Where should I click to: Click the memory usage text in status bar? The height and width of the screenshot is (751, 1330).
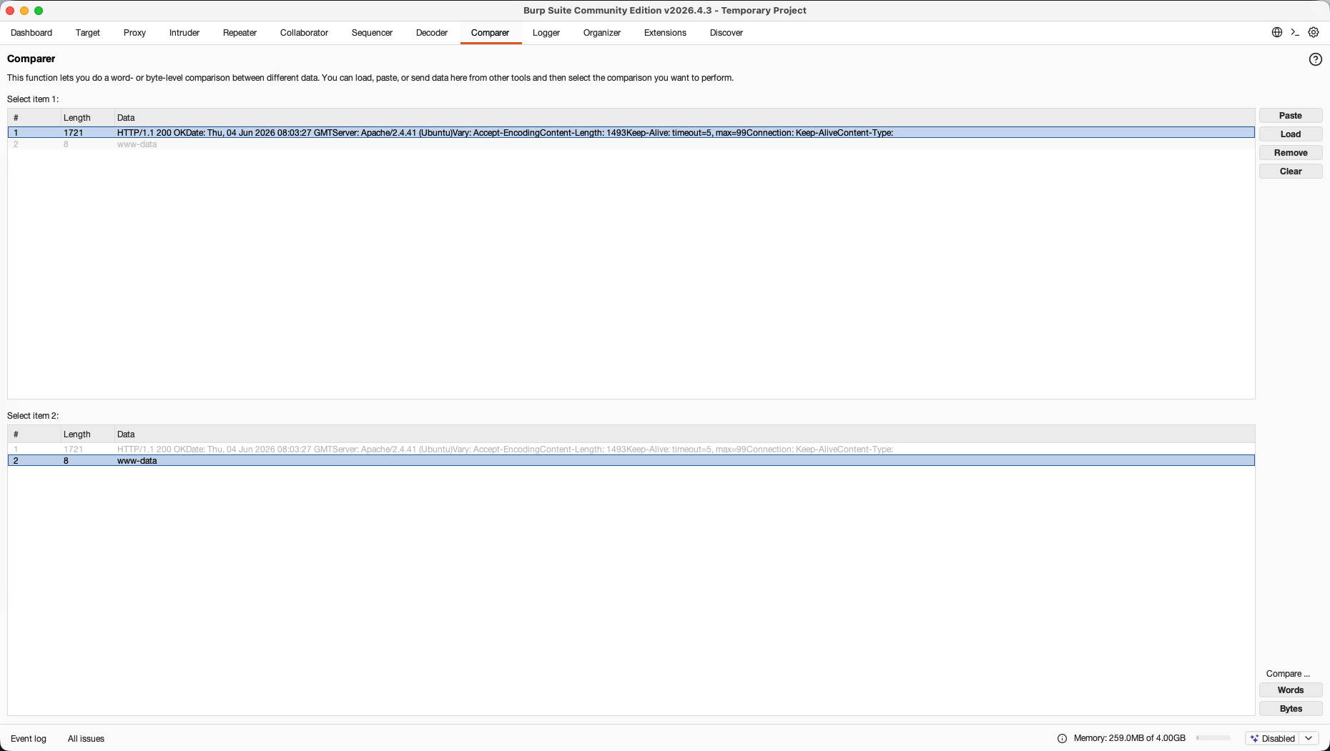click(x=1129, y=739)
